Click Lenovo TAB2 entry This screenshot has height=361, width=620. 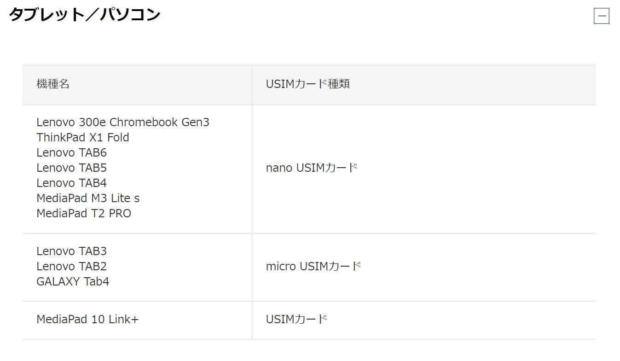pos(71,266)
